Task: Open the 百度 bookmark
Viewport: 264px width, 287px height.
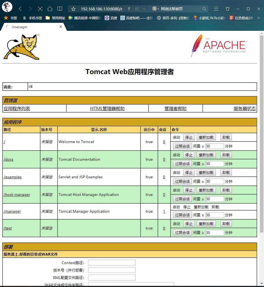Action: click(111, 18)
